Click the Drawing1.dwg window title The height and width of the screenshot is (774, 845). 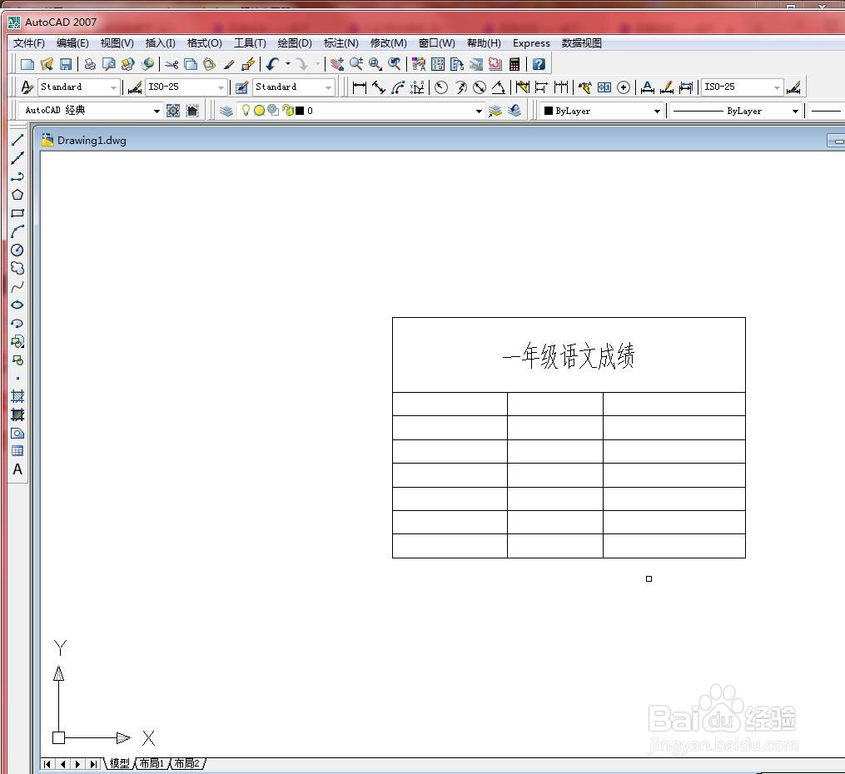point(92,141)
